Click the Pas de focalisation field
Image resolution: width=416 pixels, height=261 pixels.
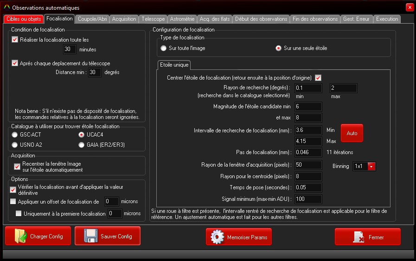point(308,152)
